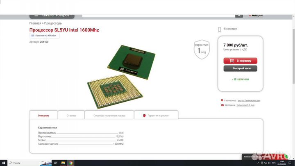Viewport: 295px width, 166px height.
Task: Click article number 264400
Action: pos(44,42)
